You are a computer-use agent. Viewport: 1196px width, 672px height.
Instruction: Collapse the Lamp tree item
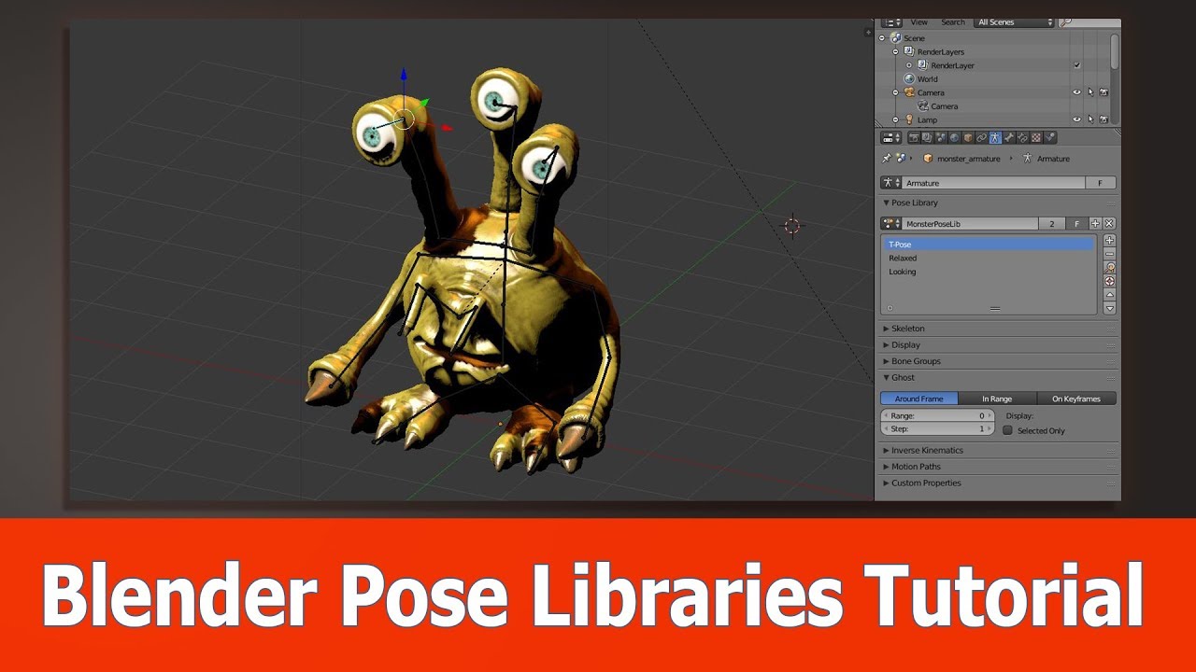895,119
